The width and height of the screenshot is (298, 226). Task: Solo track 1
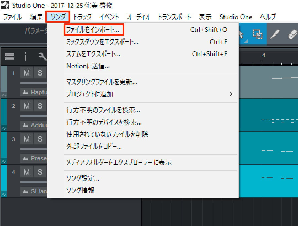point(40,72)
